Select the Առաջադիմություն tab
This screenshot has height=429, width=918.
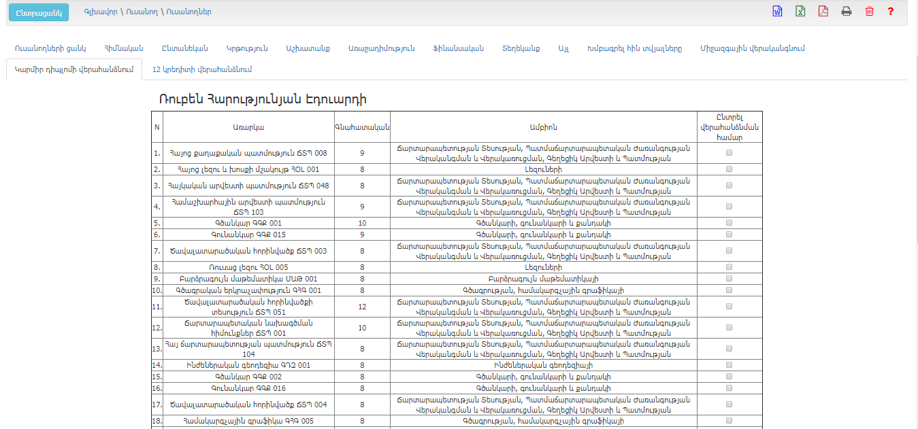381,48
